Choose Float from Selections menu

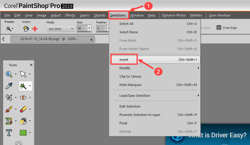coord(155,123)
